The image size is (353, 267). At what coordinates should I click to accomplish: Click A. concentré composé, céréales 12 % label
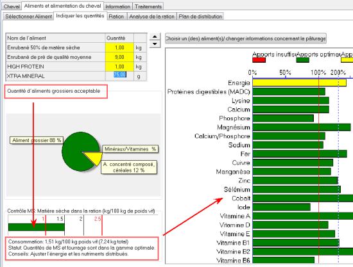129,167
